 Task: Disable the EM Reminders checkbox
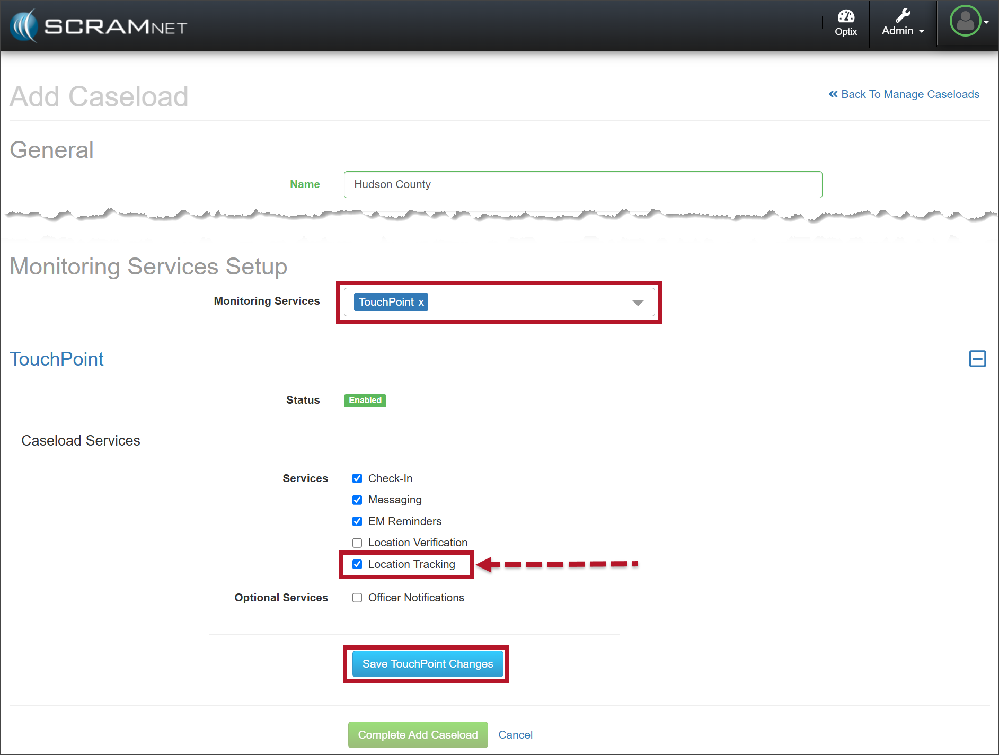[357, 521]
